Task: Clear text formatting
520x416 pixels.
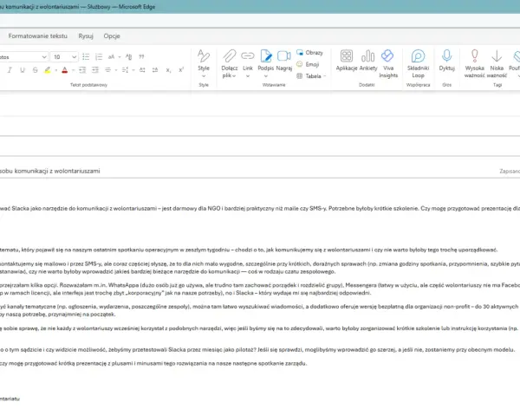Action: click(x=128, y=56)
